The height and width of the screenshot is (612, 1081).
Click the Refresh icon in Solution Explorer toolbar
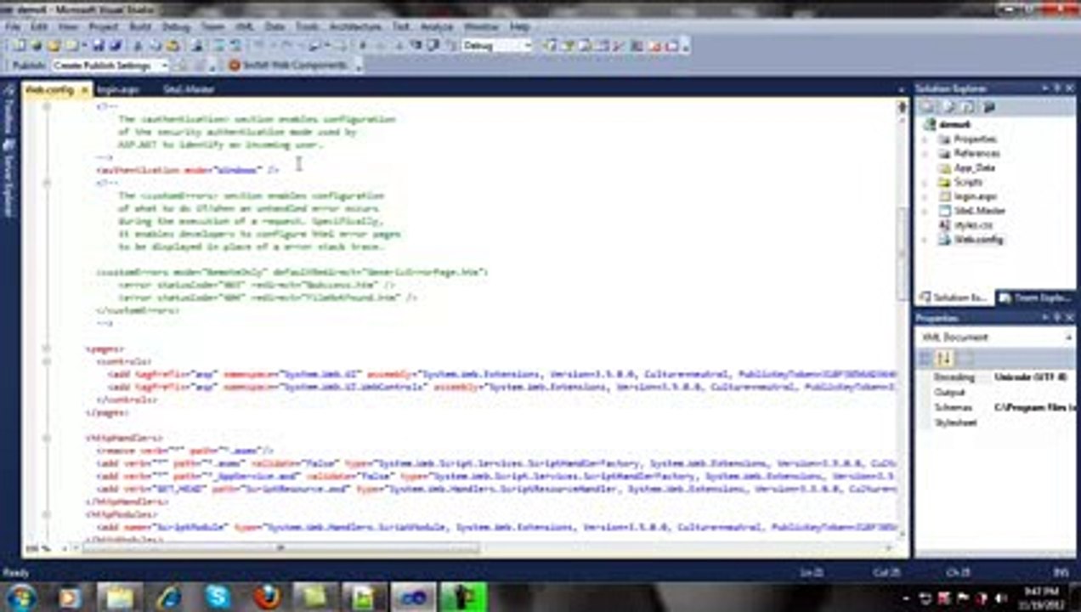click(x=969, y=107)
